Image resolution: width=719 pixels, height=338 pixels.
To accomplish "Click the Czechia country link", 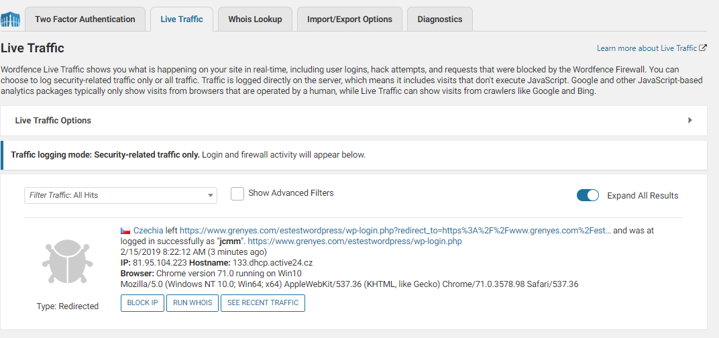I will point(148,230).
